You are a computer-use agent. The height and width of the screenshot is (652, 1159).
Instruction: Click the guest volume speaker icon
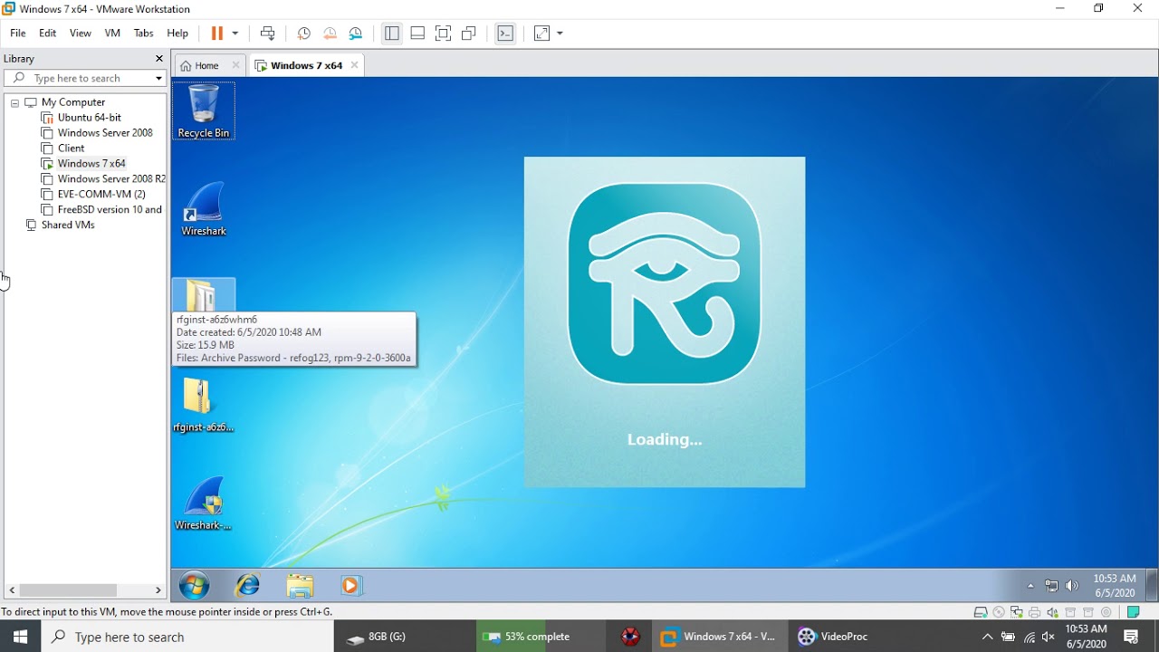(1073, 586)
